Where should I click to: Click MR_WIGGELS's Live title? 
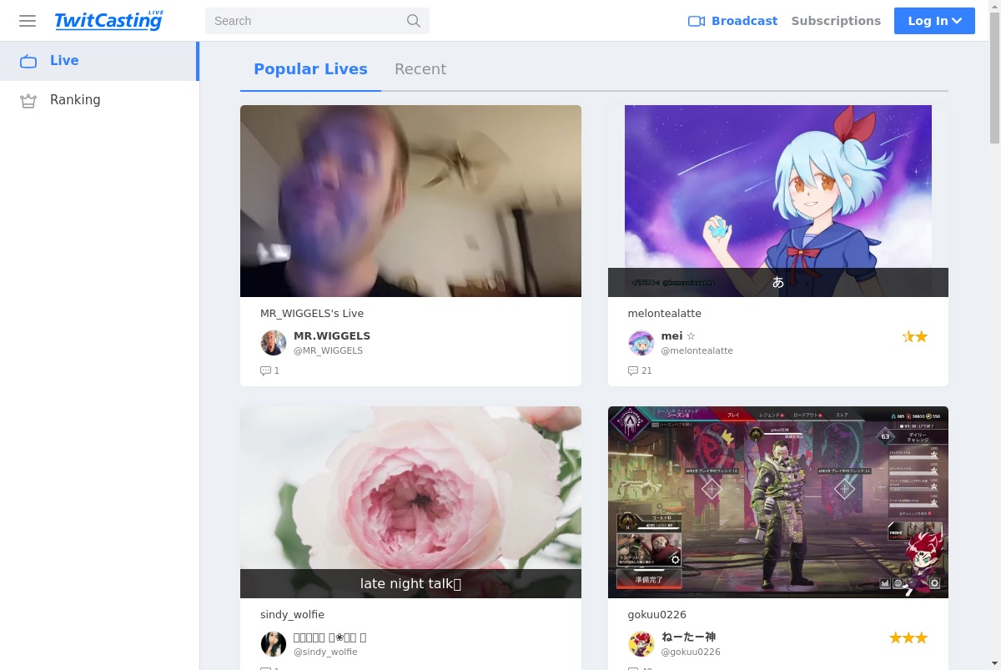point(312,314)
